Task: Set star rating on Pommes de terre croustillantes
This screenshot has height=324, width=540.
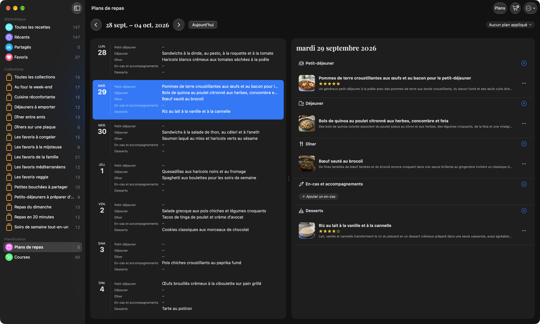Action: [329, 84]
